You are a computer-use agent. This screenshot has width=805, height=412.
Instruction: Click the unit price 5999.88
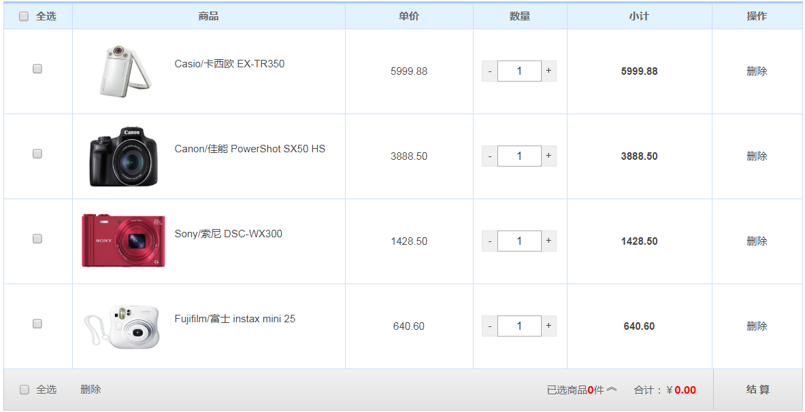tap(409, 71)
